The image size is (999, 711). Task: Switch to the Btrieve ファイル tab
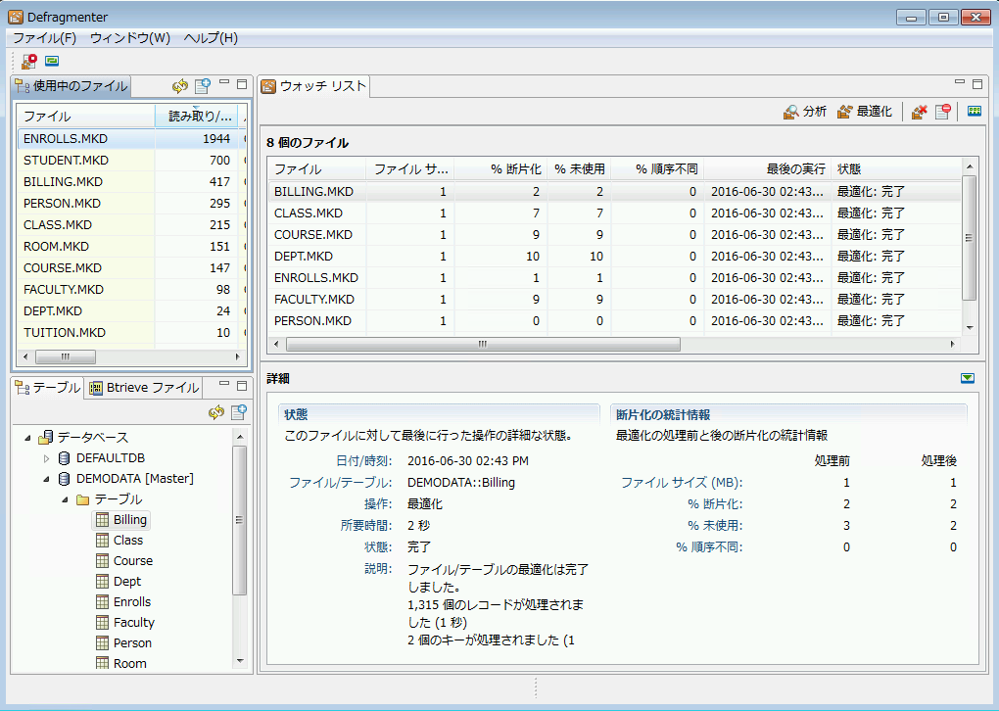point(144,387)
